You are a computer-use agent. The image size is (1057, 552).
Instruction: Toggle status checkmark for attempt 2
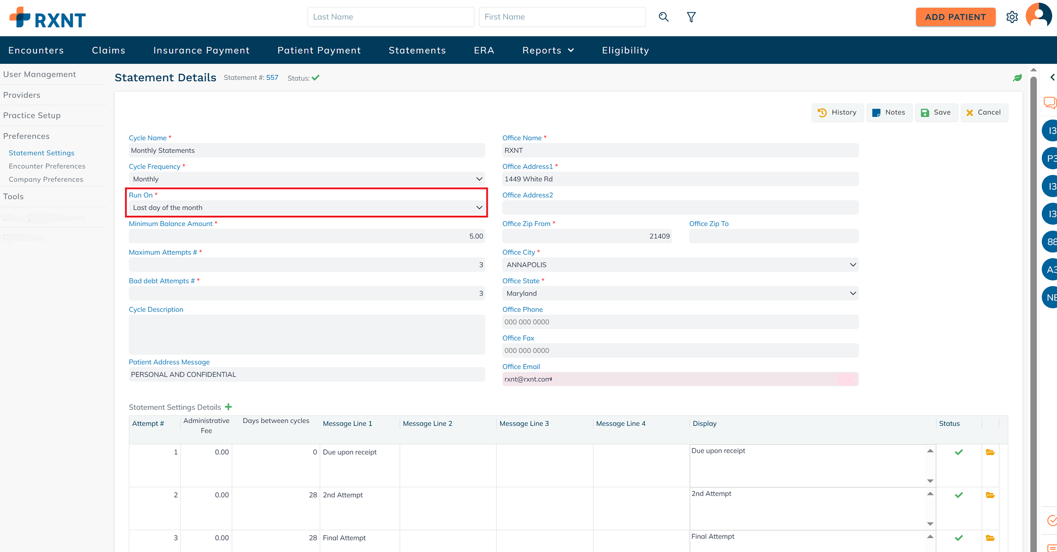958,495
